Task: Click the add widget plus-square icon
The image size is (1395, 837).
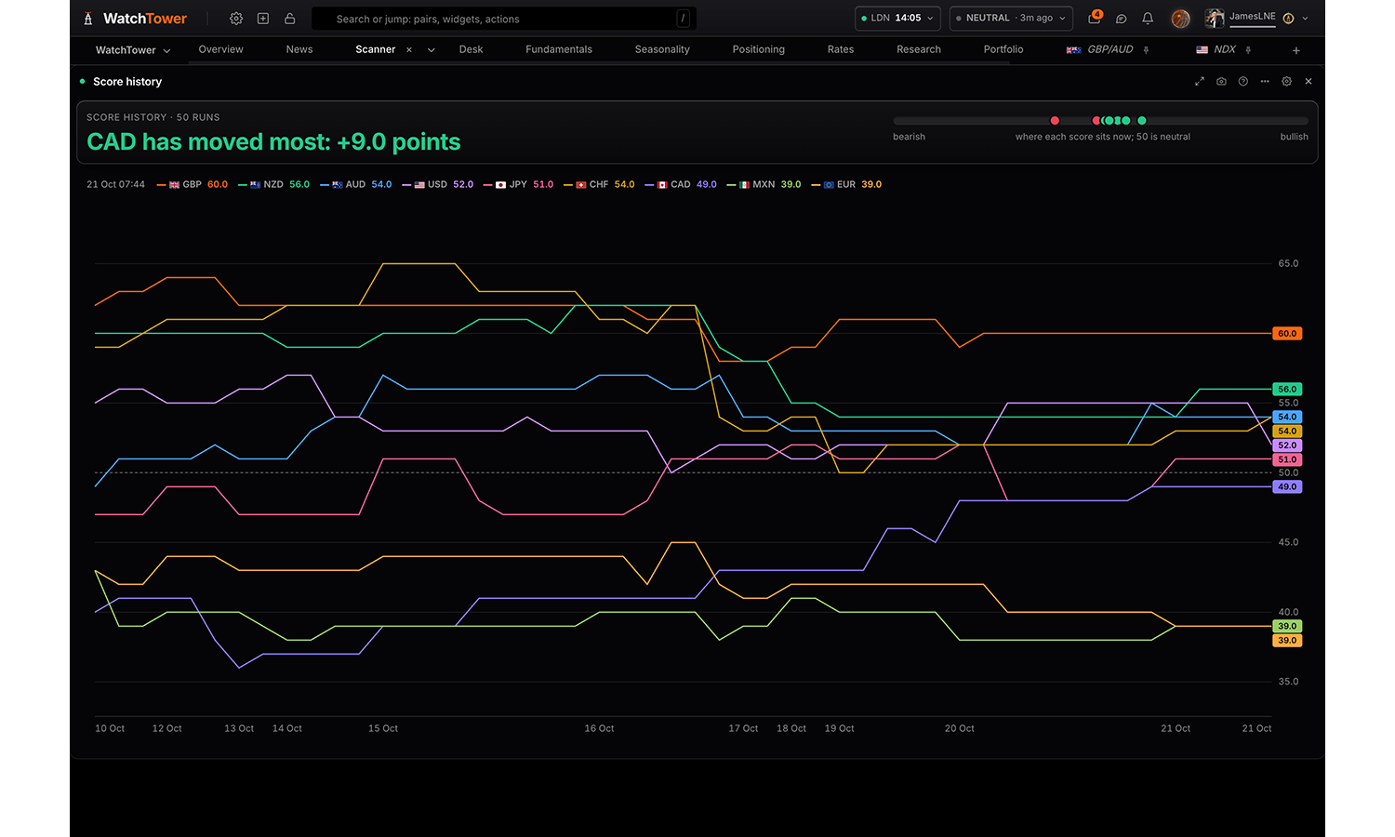Action: coord(263,19)
